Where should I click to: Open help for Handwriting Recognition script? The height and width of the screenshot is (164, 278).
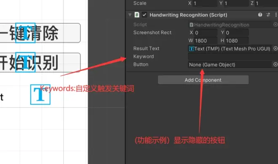(260, 15)
